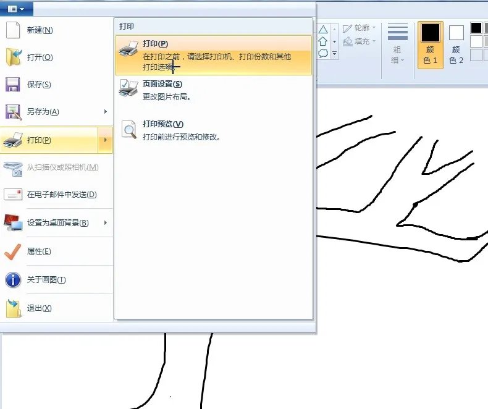Click the printer icon beside 打印(P) in the left menu

(x=13, y=140)
